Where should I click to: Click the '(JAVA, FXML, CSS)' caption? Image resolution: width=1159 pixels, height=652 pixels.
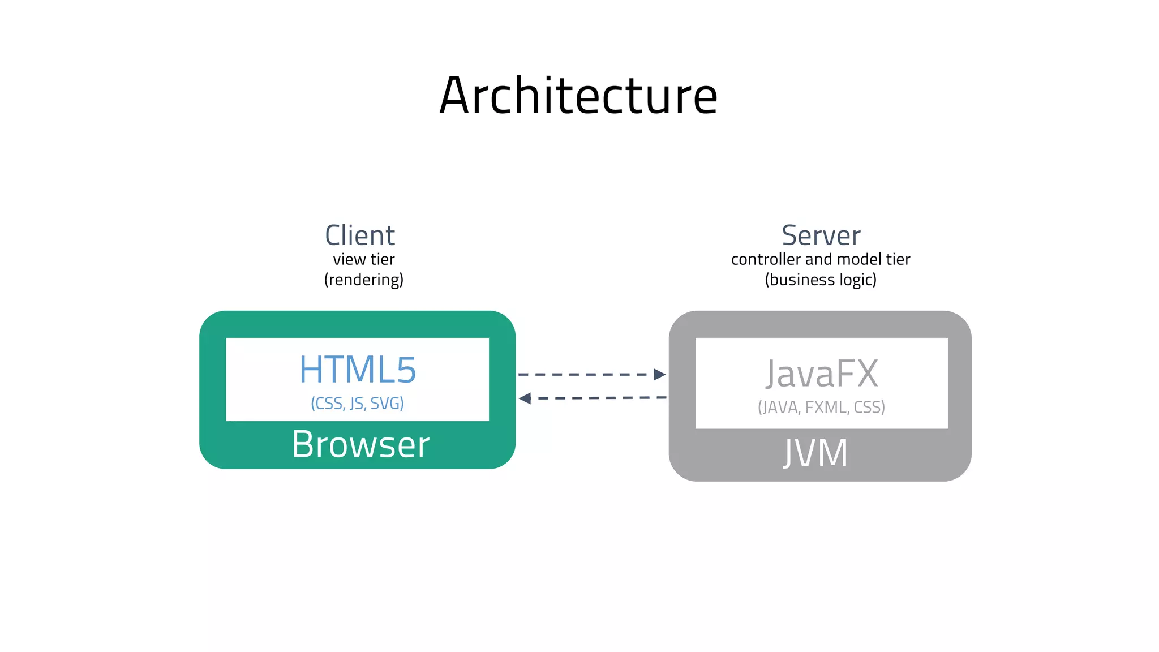[821, 407]
